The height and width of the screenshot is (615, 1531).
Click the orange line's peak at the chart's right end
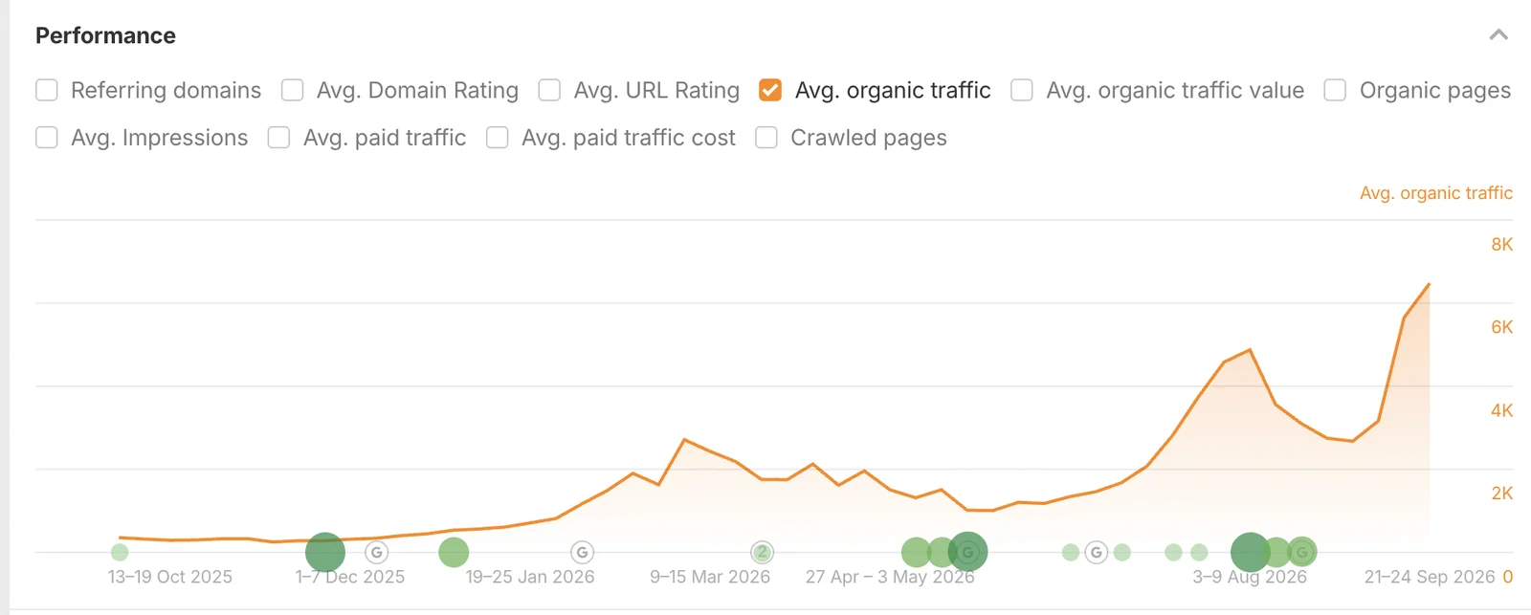click(x=1429, y=284)
